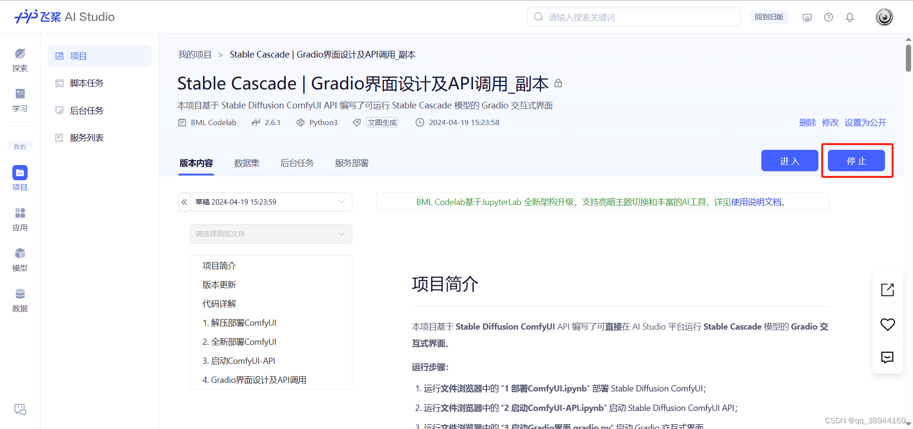Click the Python3 label
The height and width of the screenshot is (429, 913).
pyautogui.click(x=323, y=123)
